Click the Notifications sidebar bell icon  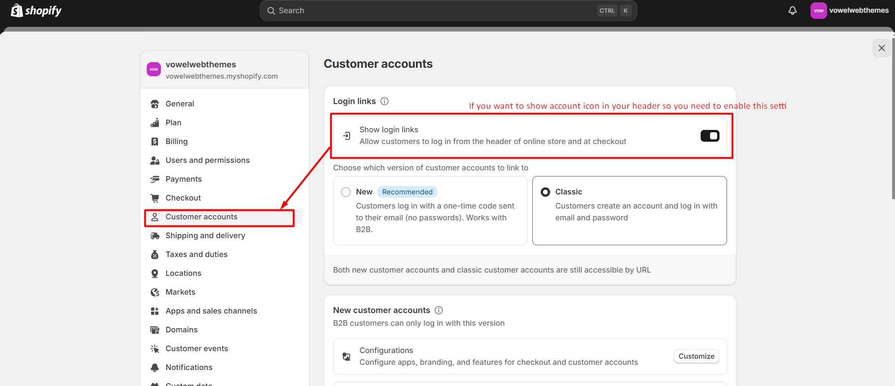pyautogui.click(x=155, y=368)
